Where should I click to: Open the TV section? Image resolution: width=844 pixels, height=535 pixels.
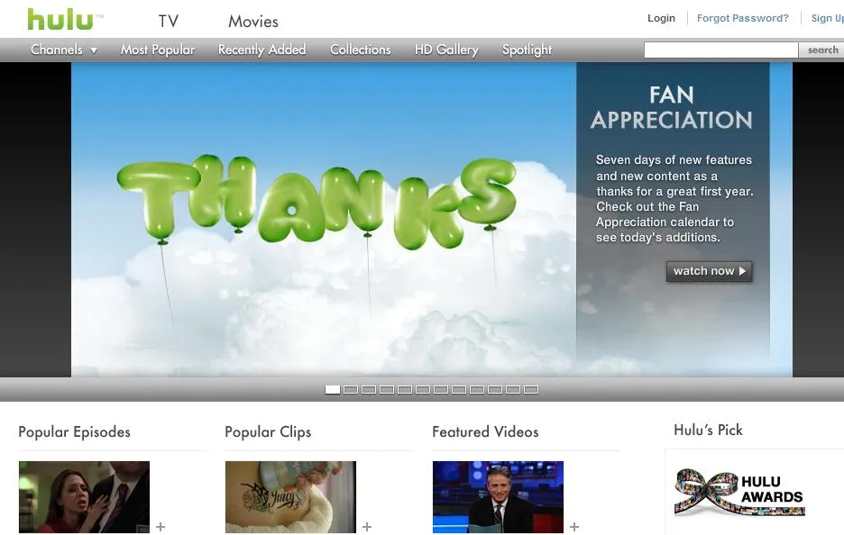[169, 21]
